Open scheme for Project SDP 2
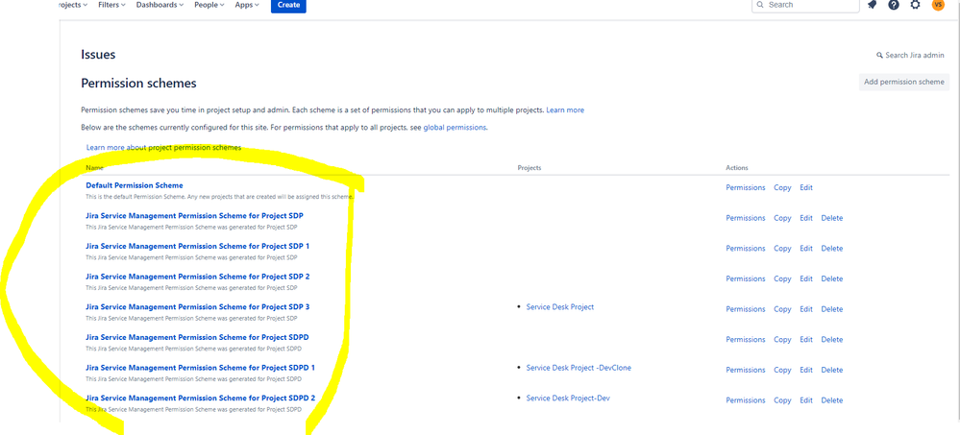 (197, 277)
